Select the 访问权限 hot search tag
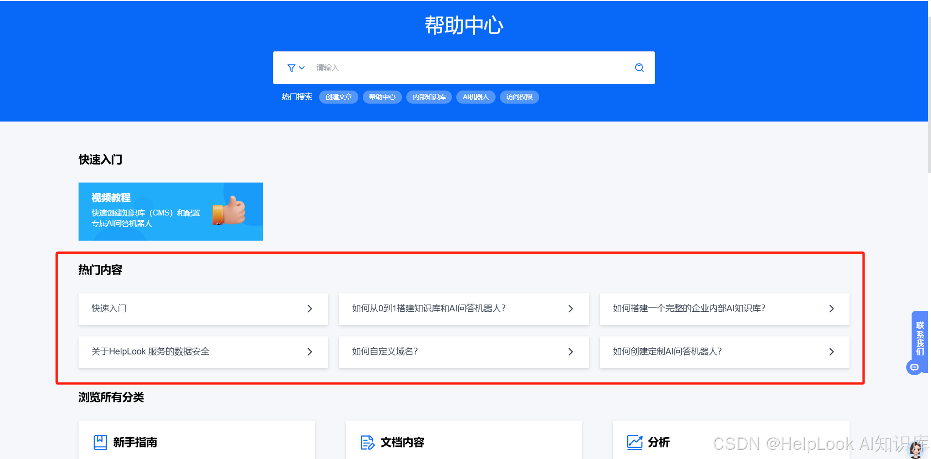The width and height of the screenshot is (931, 459). point(519,97)
